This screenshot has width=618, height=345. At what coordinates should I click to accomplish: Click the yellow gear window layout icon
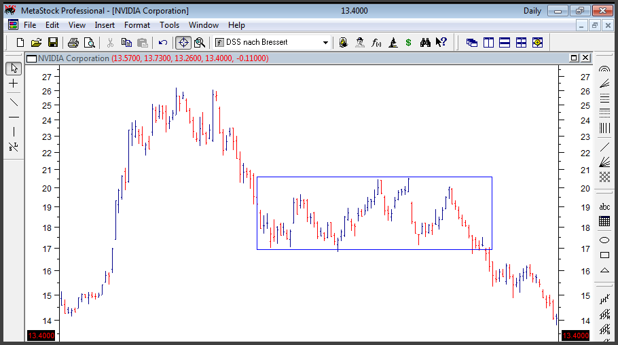[537, 42]
